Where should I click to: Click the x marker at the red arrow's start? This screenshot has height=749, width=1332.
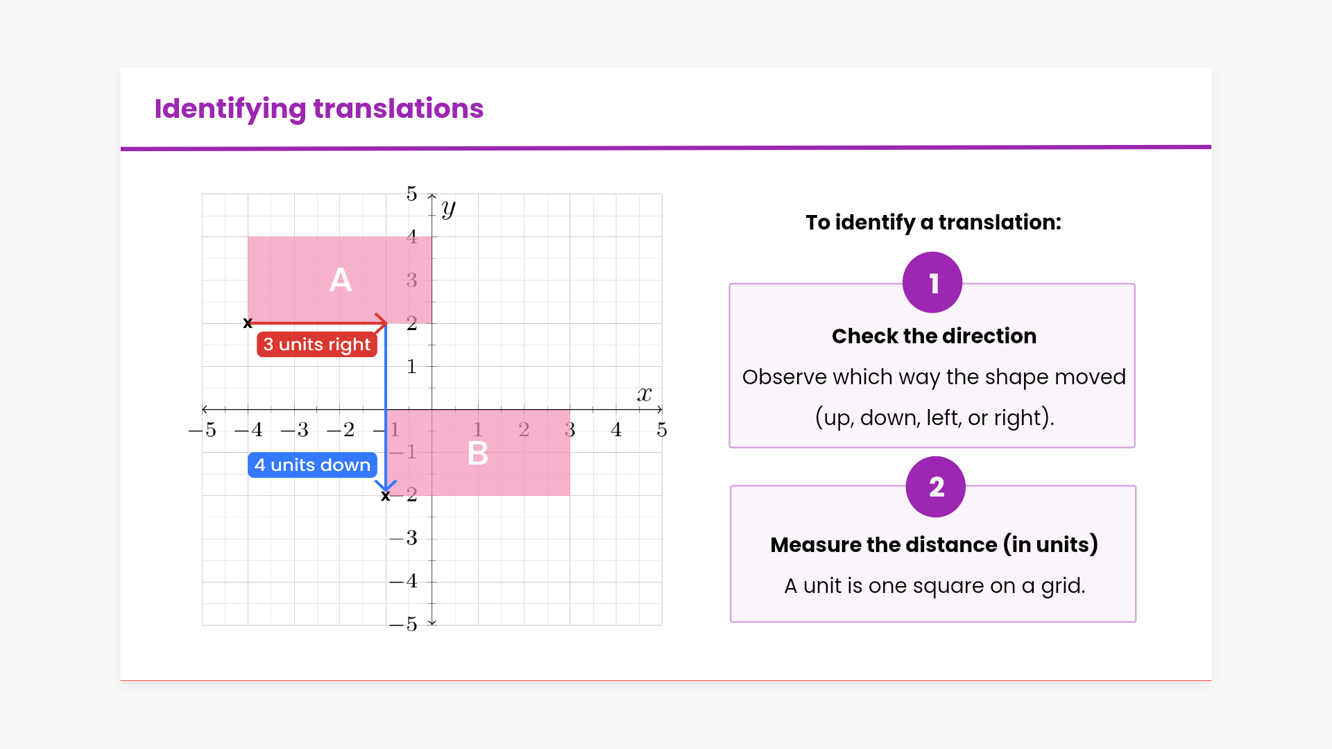[x=248, y=323]
